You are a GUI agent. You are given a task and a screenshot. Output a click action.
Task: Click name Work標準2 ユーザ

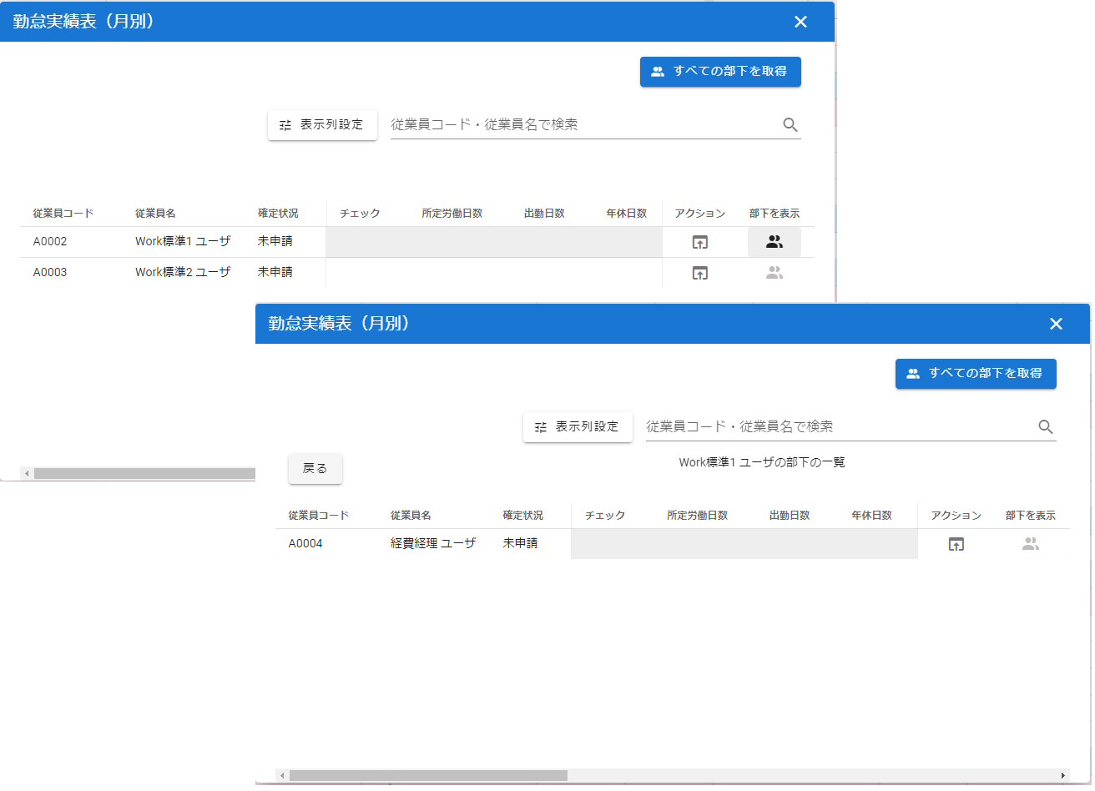pos(183,273)
